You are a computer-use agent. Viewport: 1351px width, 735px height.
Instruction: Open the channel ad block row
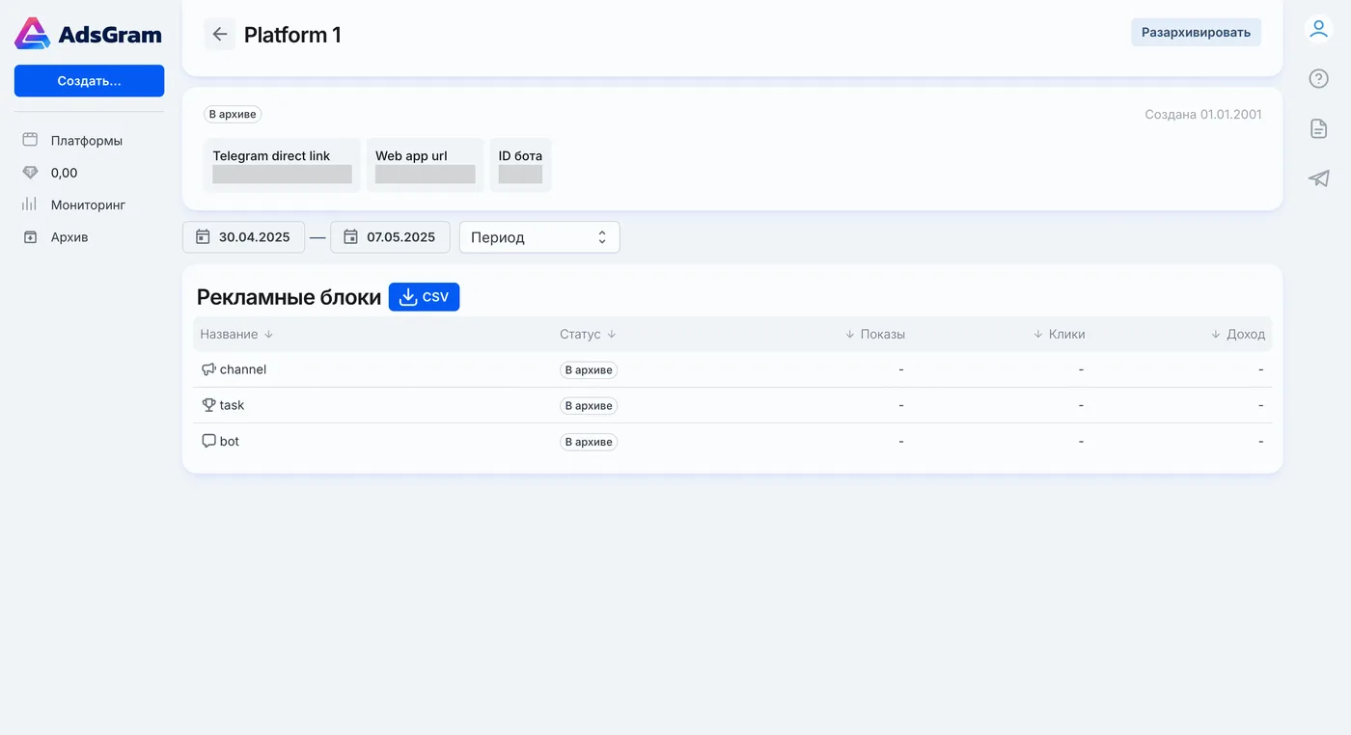[x=732, y=369]
